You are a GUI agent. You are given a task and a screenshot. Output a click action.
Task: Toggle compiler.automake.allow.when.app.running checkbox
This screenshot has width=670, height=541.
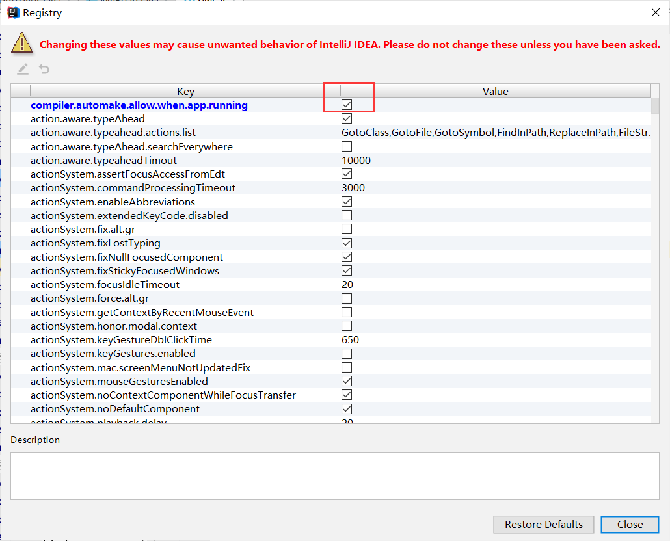point(347,105)
